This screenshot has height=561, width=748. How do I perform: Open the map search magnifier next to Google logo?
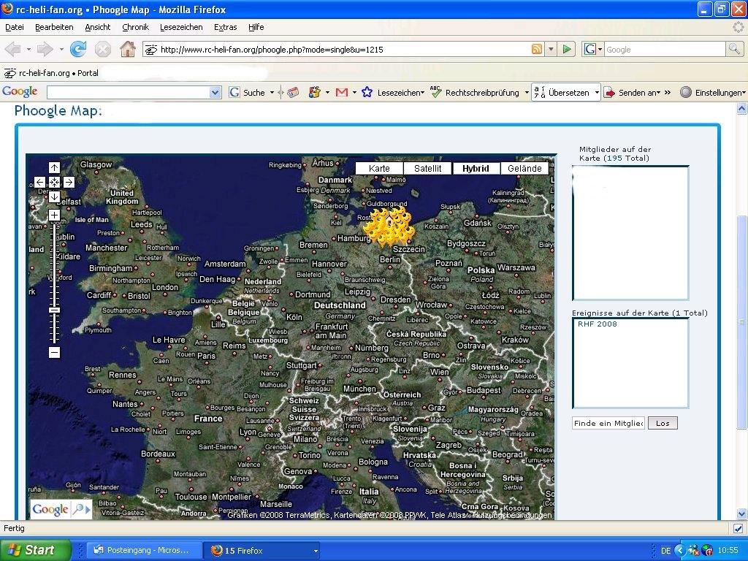point(81,509)
